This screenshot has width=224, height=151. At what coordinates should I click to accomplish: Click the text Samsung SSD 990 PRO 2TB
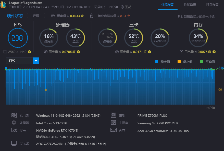(157, 123)
